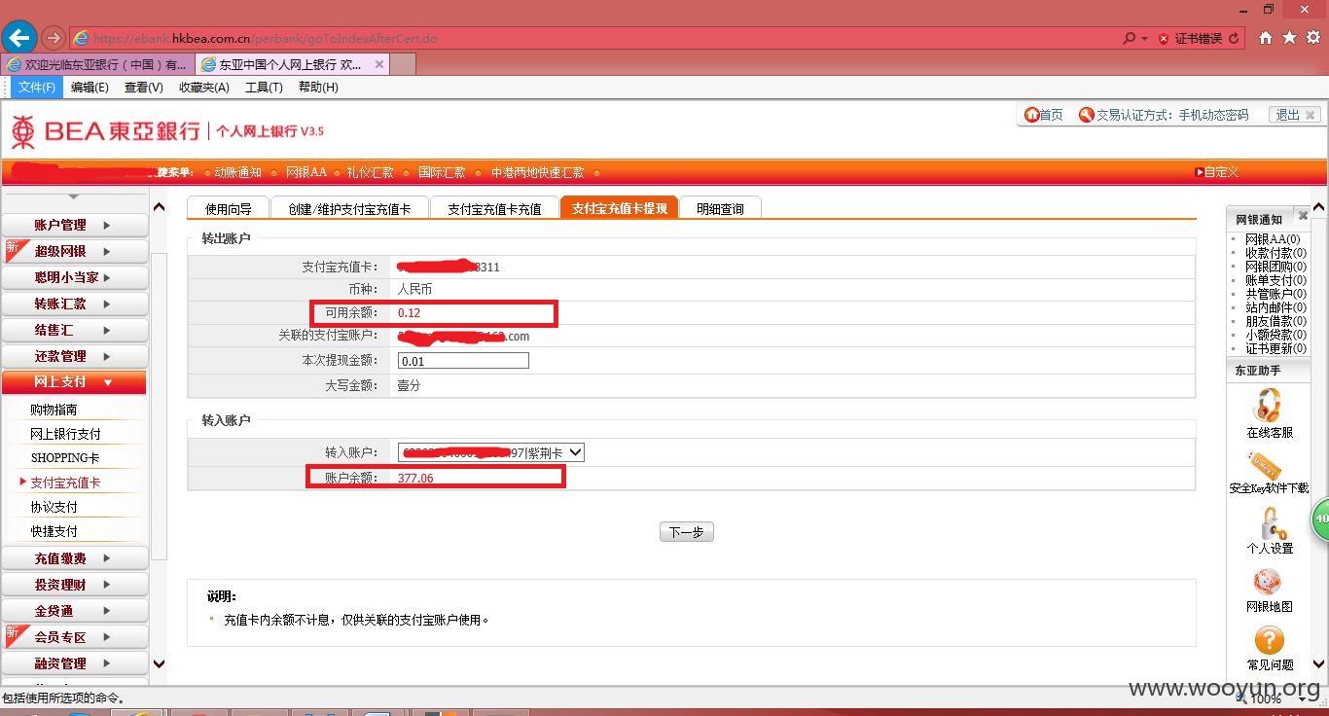Open SHOPPING卡 in sidebar

tap(65, 458)
